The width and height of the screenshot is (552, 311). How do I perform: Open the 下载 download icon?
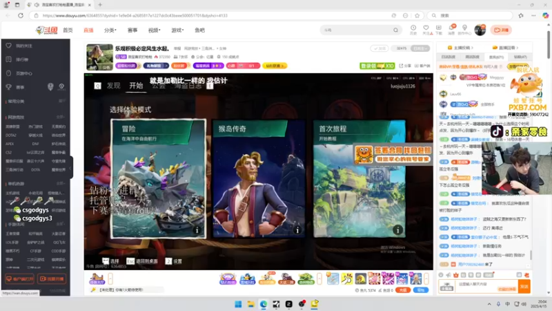pos(439,30)
